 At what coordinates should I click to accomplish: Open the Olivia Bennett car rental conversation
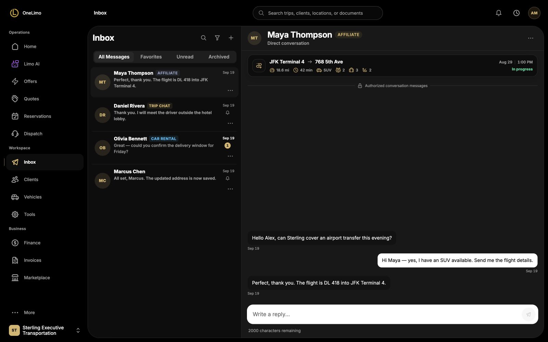tap(164, 148)
